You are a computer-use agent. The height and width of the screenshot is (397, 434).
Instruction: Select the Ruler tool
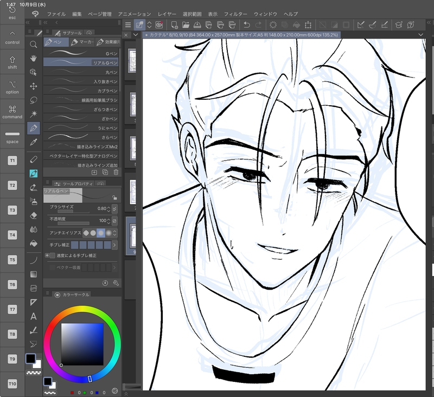pyautogui.click(x=34, y=302)
